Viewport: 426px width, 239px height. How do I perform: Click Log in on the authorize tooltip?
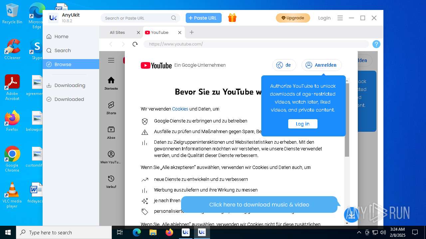pyautogui.click(x=303, y=124)
